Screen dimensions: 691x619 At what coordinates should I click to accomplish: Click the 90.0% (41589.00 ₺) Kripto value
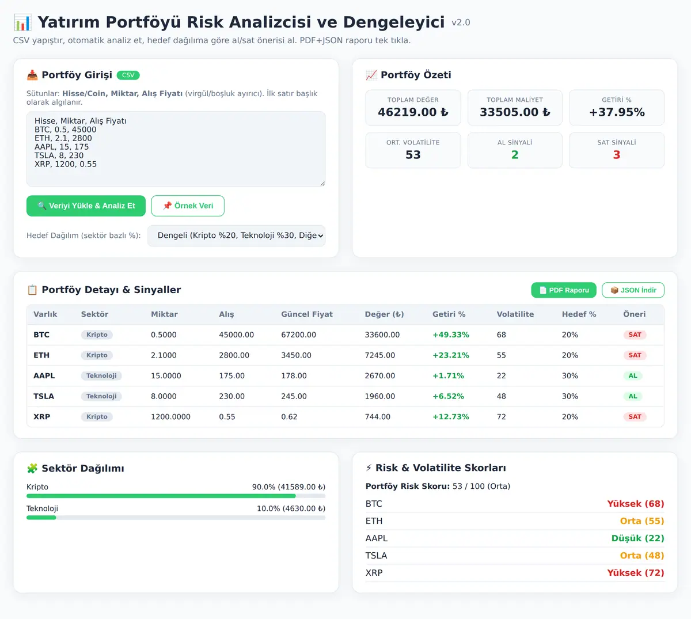pyautogui.click(x=288, y=487)
